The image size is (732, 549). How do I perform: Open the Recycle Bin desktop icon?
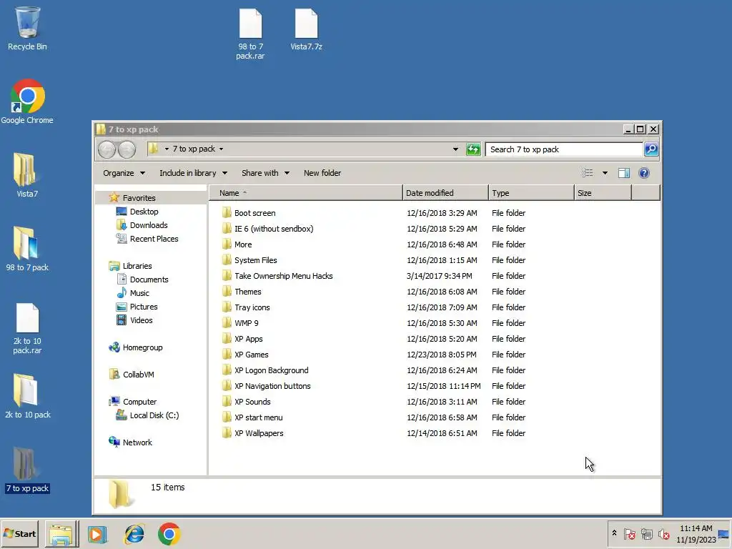[27, 28]
